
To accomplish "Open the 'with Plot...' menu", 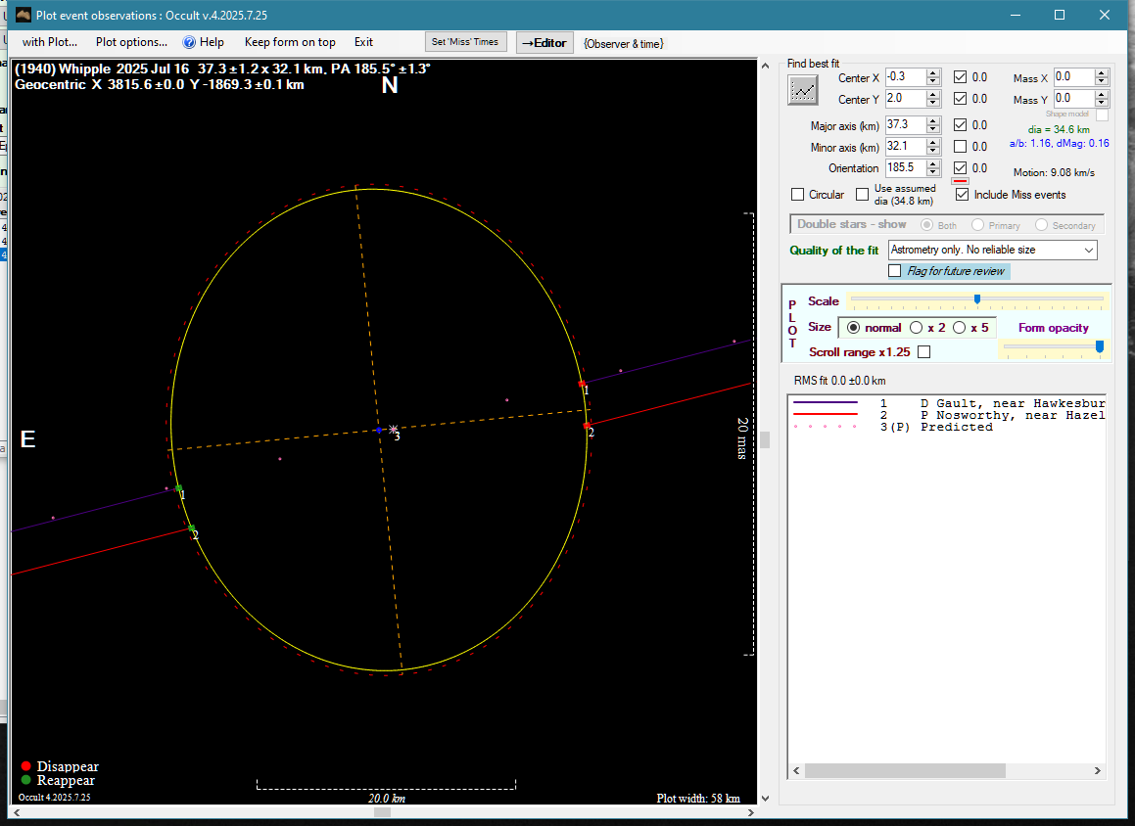I will (49, 42).
